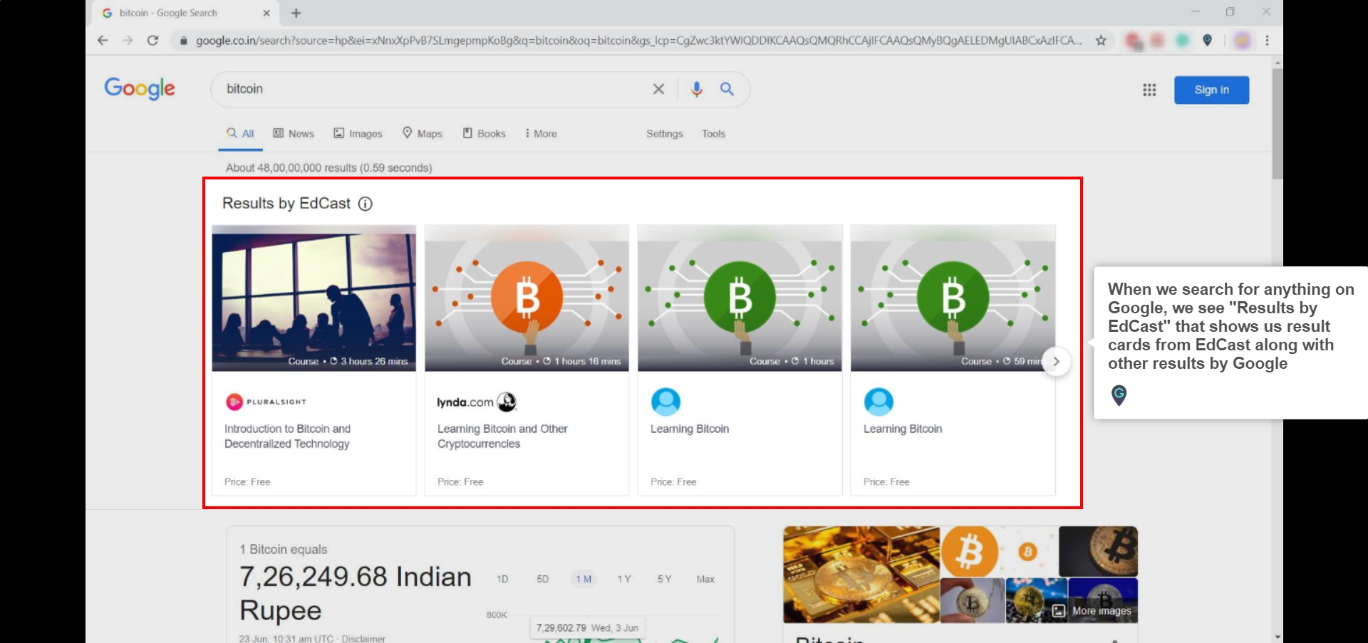Open search Tools
Viewport: 1368px width, 643px height.
click(x=713, y=134)
